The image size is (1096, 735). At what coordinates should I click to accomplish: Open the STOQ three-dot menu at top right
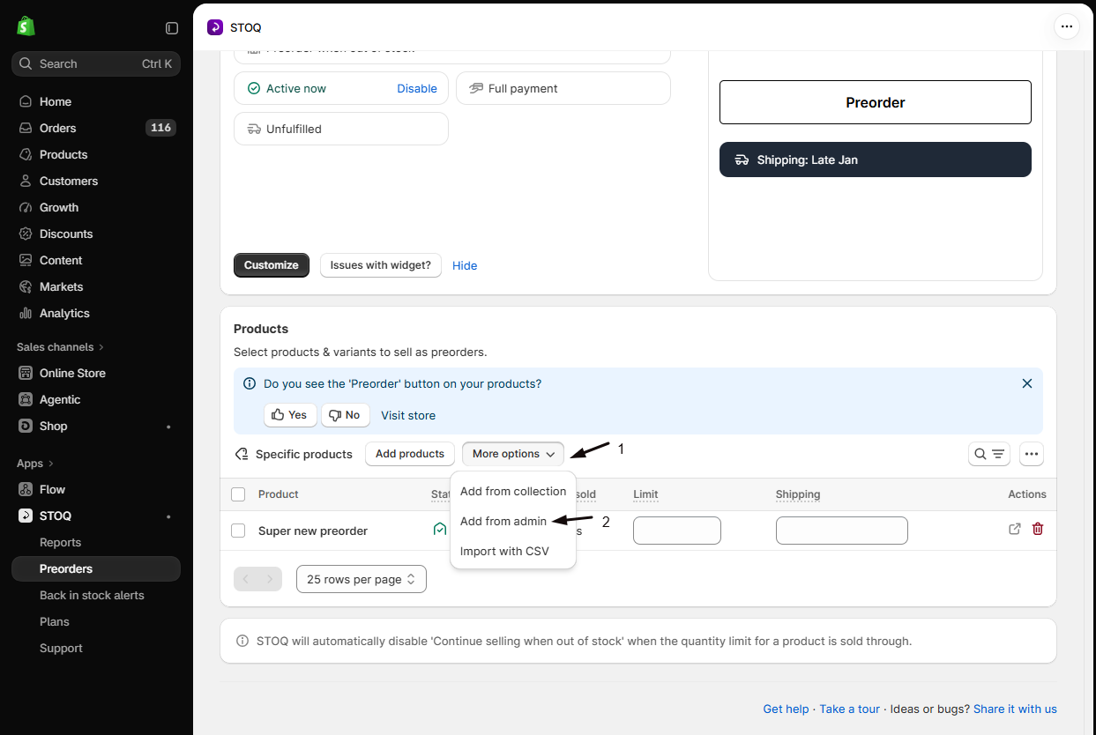click(x=1067, y=26)
